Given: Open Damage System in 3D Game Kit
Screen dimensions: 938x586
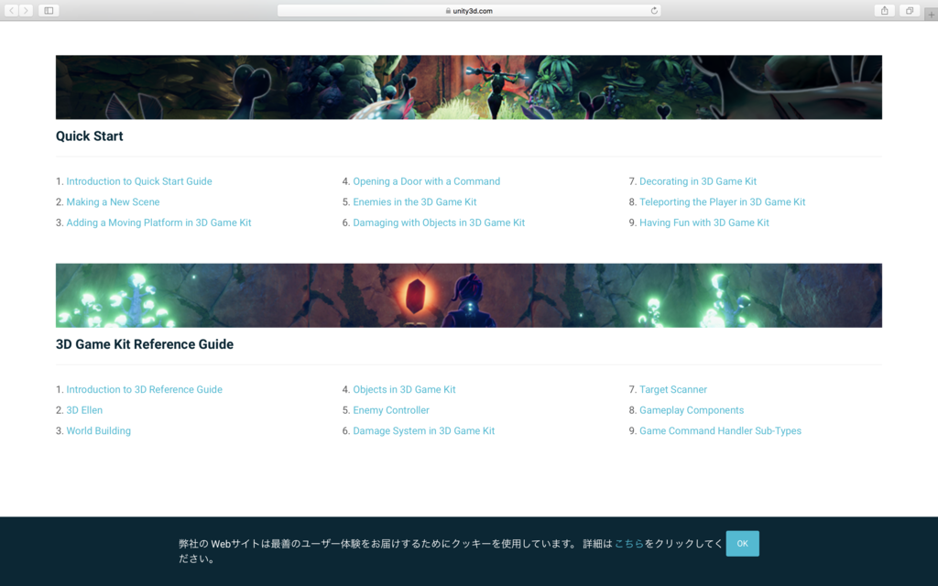Looking at the screenshot, I should pos(423,430).
